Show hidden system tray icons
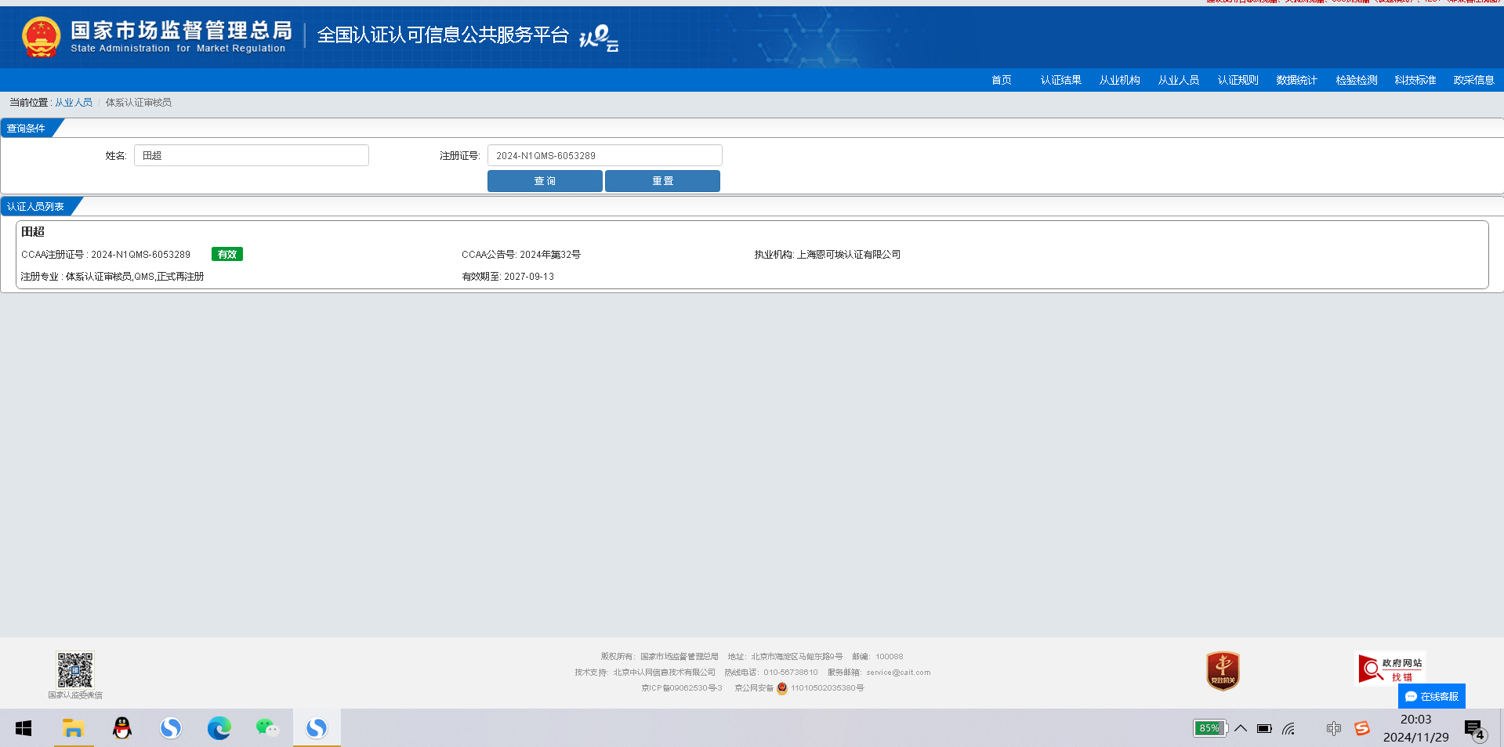The width and height of the screenshot is (1504, 747). [1241, 728]
